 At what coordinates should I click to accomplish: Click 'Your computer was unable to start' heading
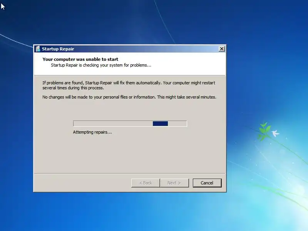(x=80, y=59)
